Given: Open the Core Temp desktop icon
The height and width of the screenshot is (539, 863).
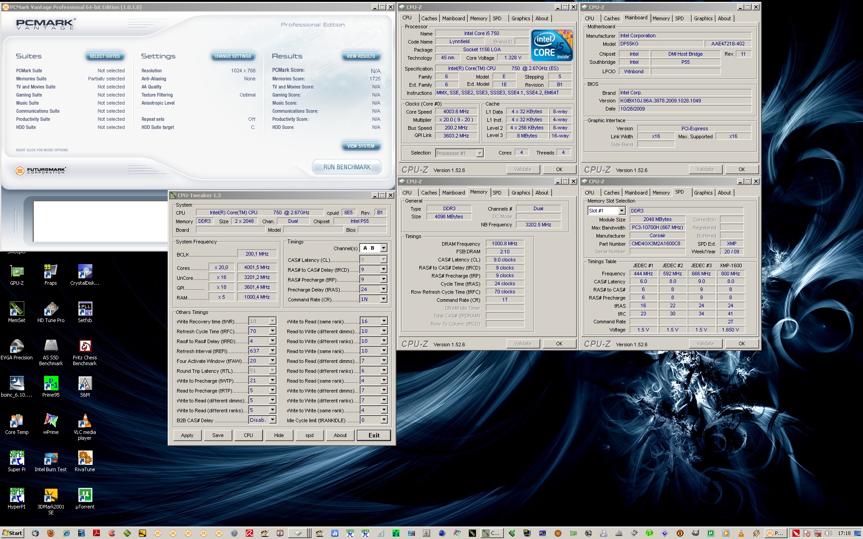Looking at the screenshot, I should pyautogui.click(x=17, y=421).
